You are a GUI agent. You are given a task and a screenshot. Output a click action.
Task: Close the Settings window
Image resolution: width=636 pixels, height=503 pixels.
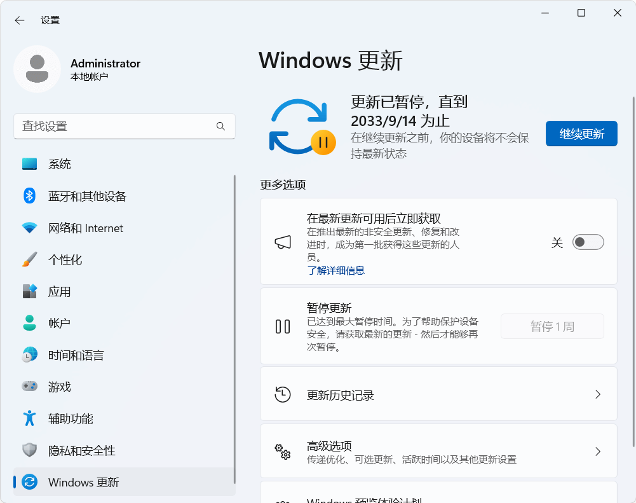[x=618, y=13]
